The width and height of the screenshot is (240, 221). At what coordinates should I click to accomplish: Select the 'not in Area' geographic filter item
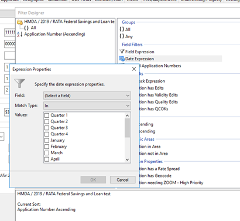coord(153,154)
